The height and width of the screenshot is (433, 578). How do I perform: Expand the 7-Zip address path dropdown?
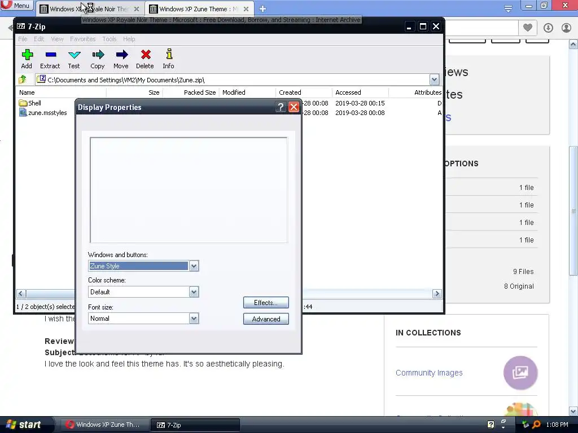point(434,79)
